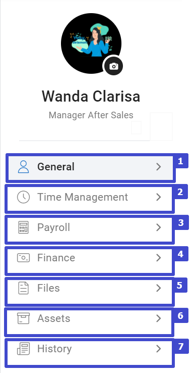Viewport: 196px width, 373px height.
Task: Select the Time Management menu label
Action: coord(83,197)
